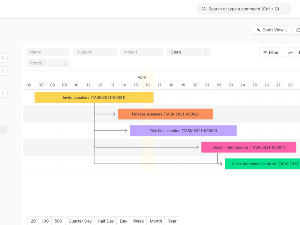Click the Design merchandise task bar
300x225 pixels.
pos(249,147)
